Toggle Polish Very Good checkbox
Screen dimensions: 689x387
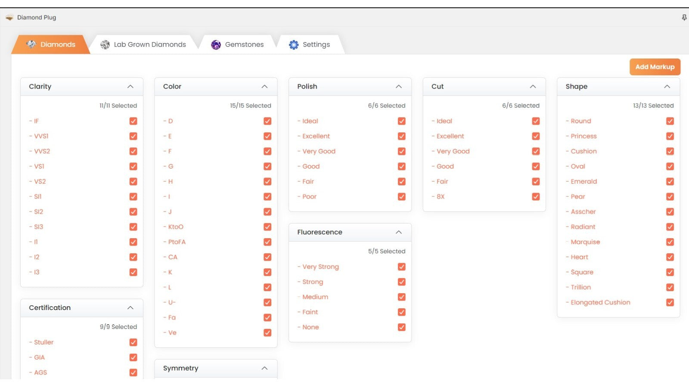pyautogui.click(x=402, y=151)
